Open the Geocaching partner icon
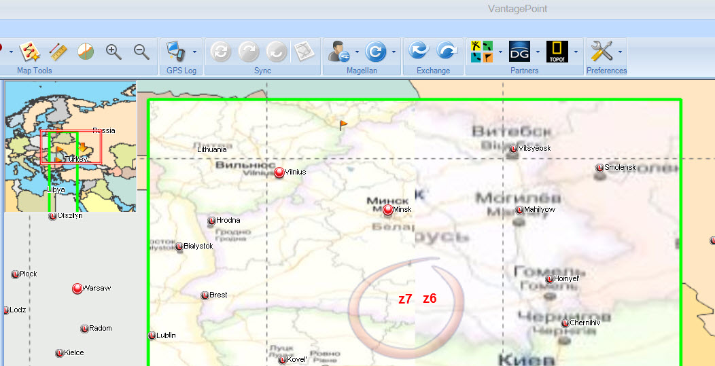The image size is (715, 366). pyautogui.click(x=482, y=52)
